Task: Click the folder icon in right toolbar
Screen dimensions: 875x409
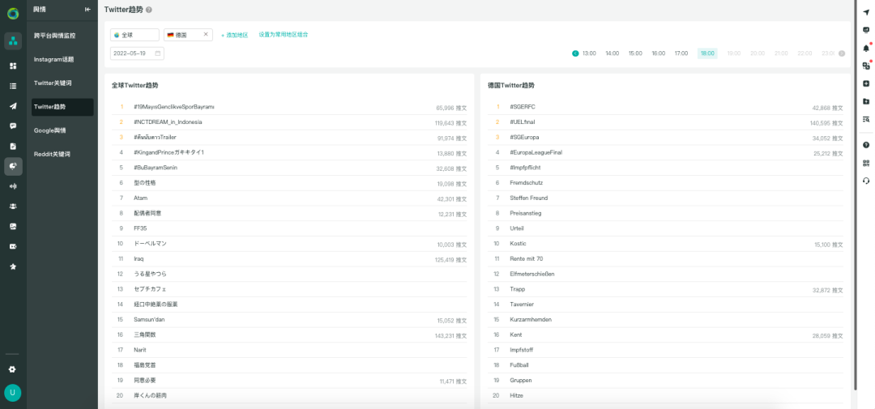Action: click(x=866, y=101)
